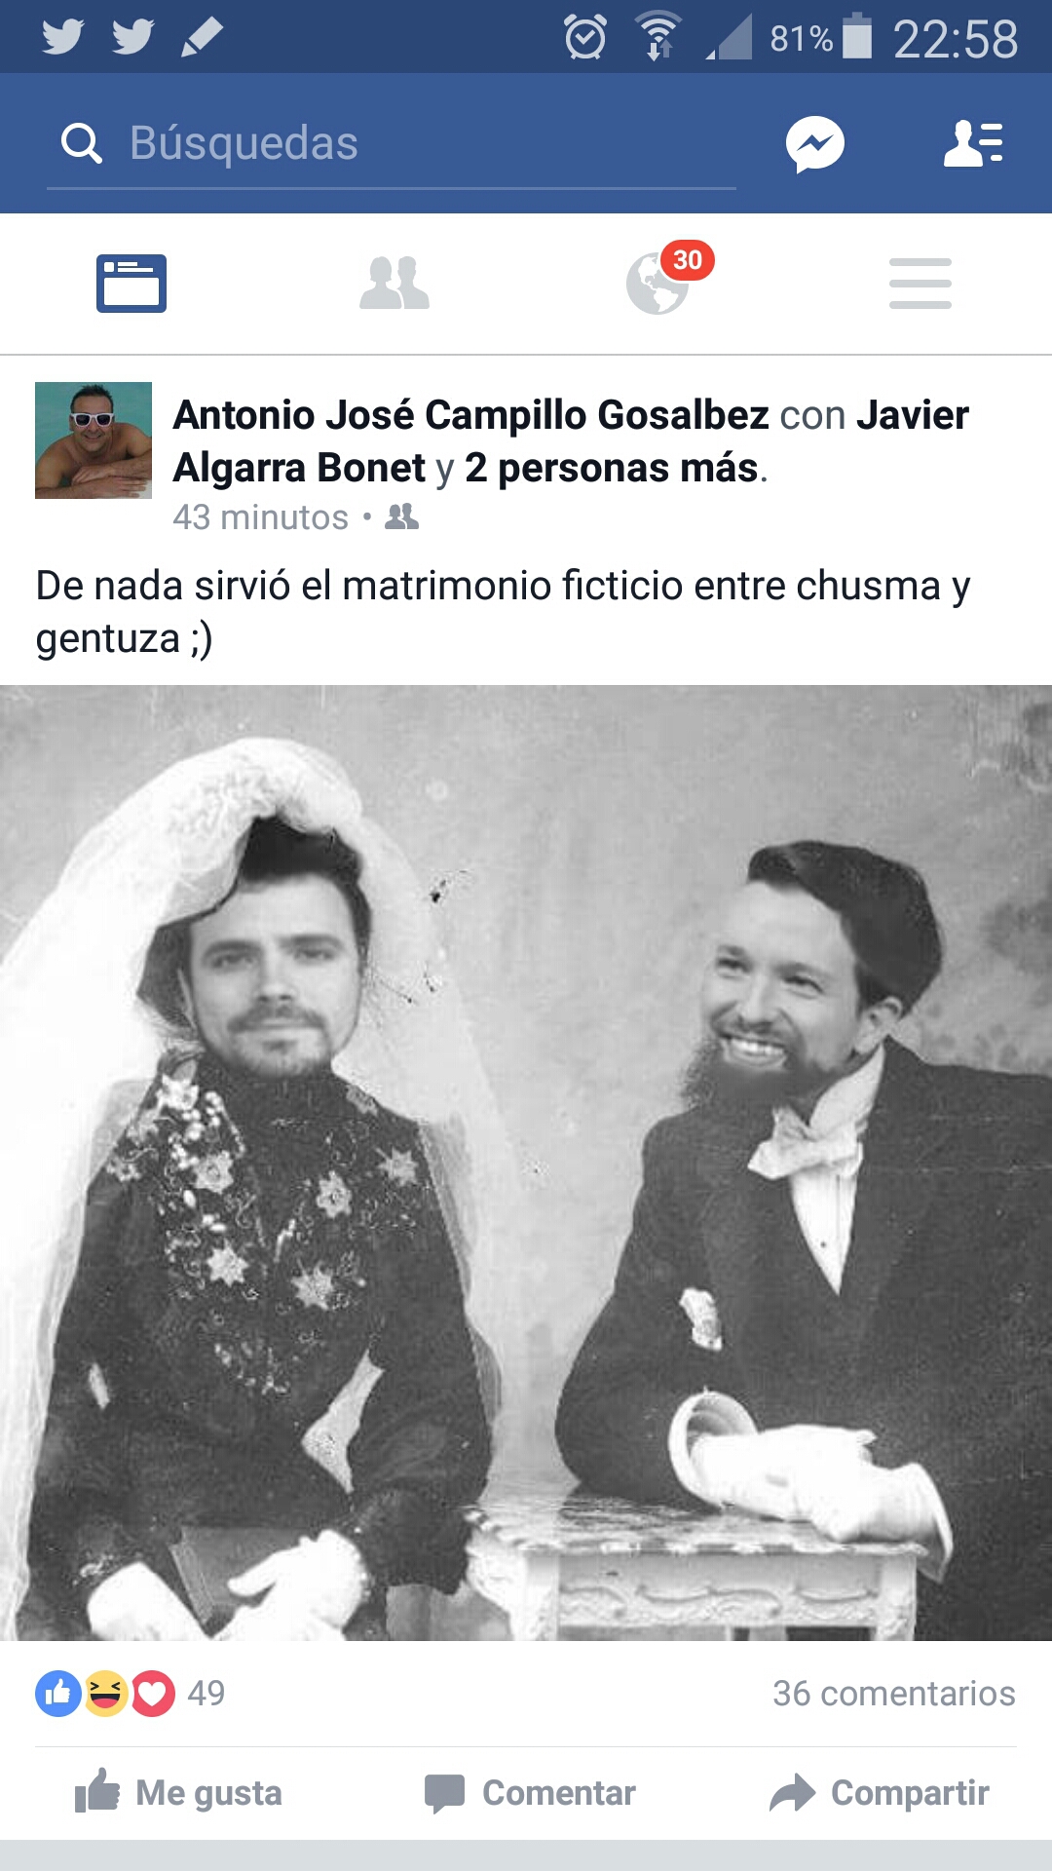
Task: Tap the Comentar button
Action: point(530,1793)
